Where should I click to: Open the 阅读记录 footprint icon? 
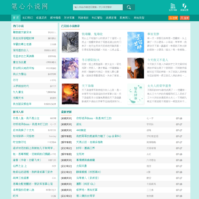184,7
